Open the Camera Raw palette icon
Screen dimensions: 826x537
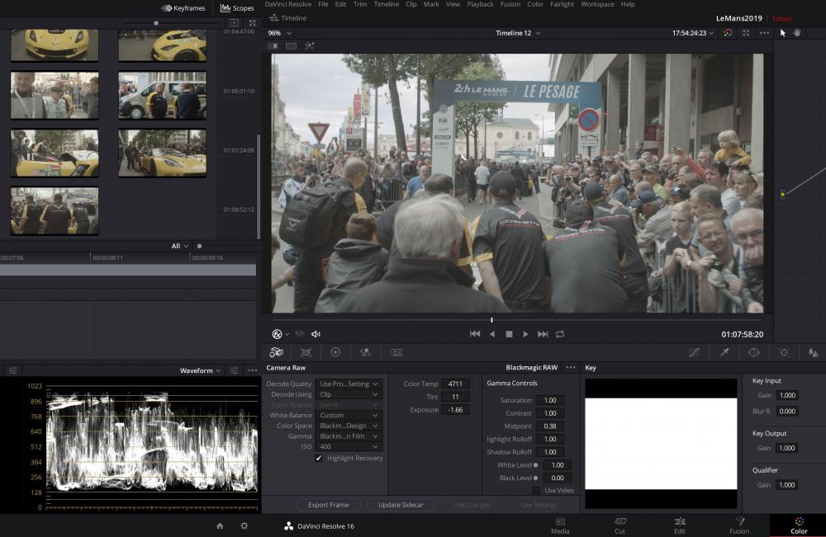coord(276,352)
